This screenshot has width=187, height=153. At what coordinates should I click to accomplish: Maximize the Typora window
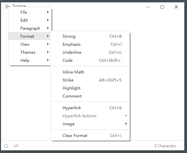pyautogui.click(x=162, y=7)
